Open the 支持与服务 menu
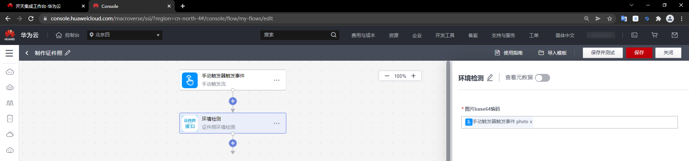The height and width of the screenshot is (161, 689). click(x=503, y=35)
